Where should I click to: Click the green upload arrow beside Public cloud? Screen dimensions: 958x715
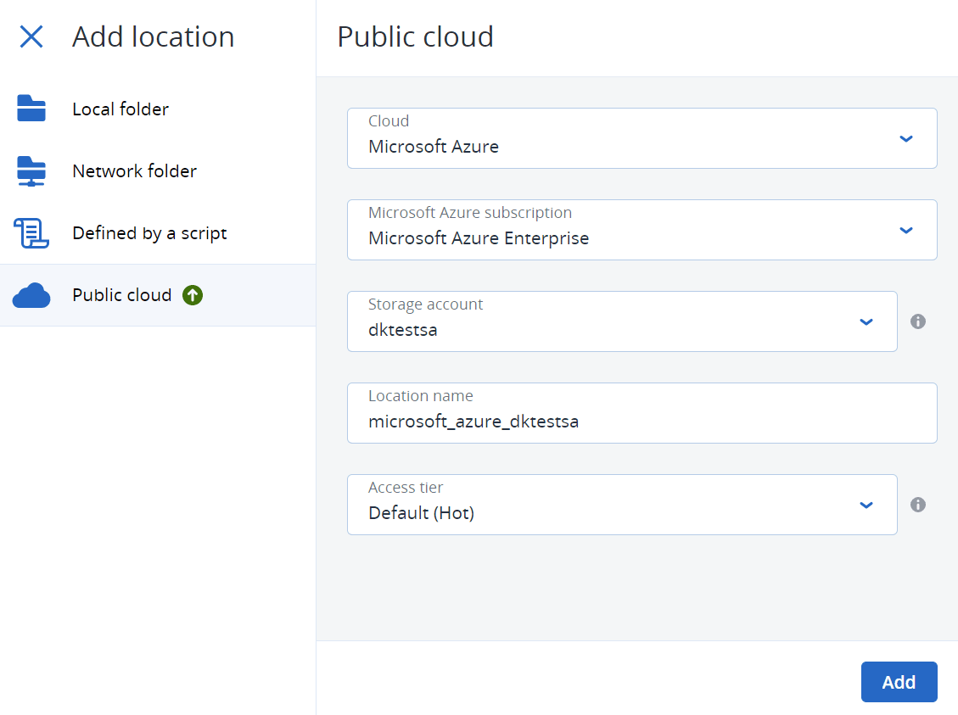(193, 294)
